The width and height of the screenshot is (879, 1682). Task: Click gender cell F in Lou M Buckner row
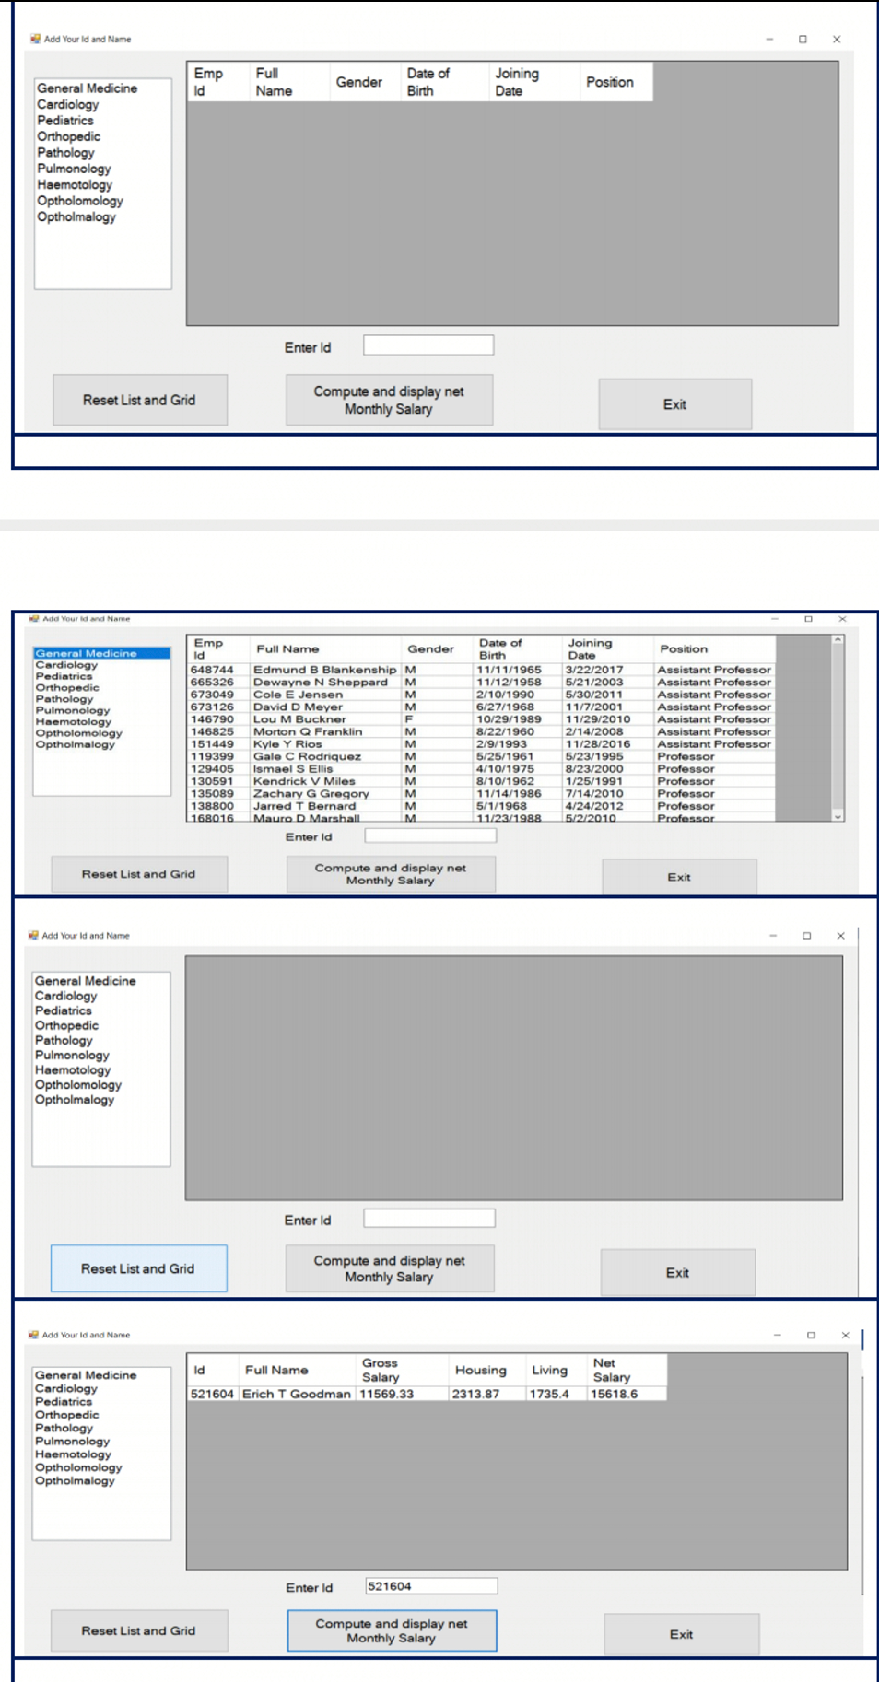click(x=437, y=719)
